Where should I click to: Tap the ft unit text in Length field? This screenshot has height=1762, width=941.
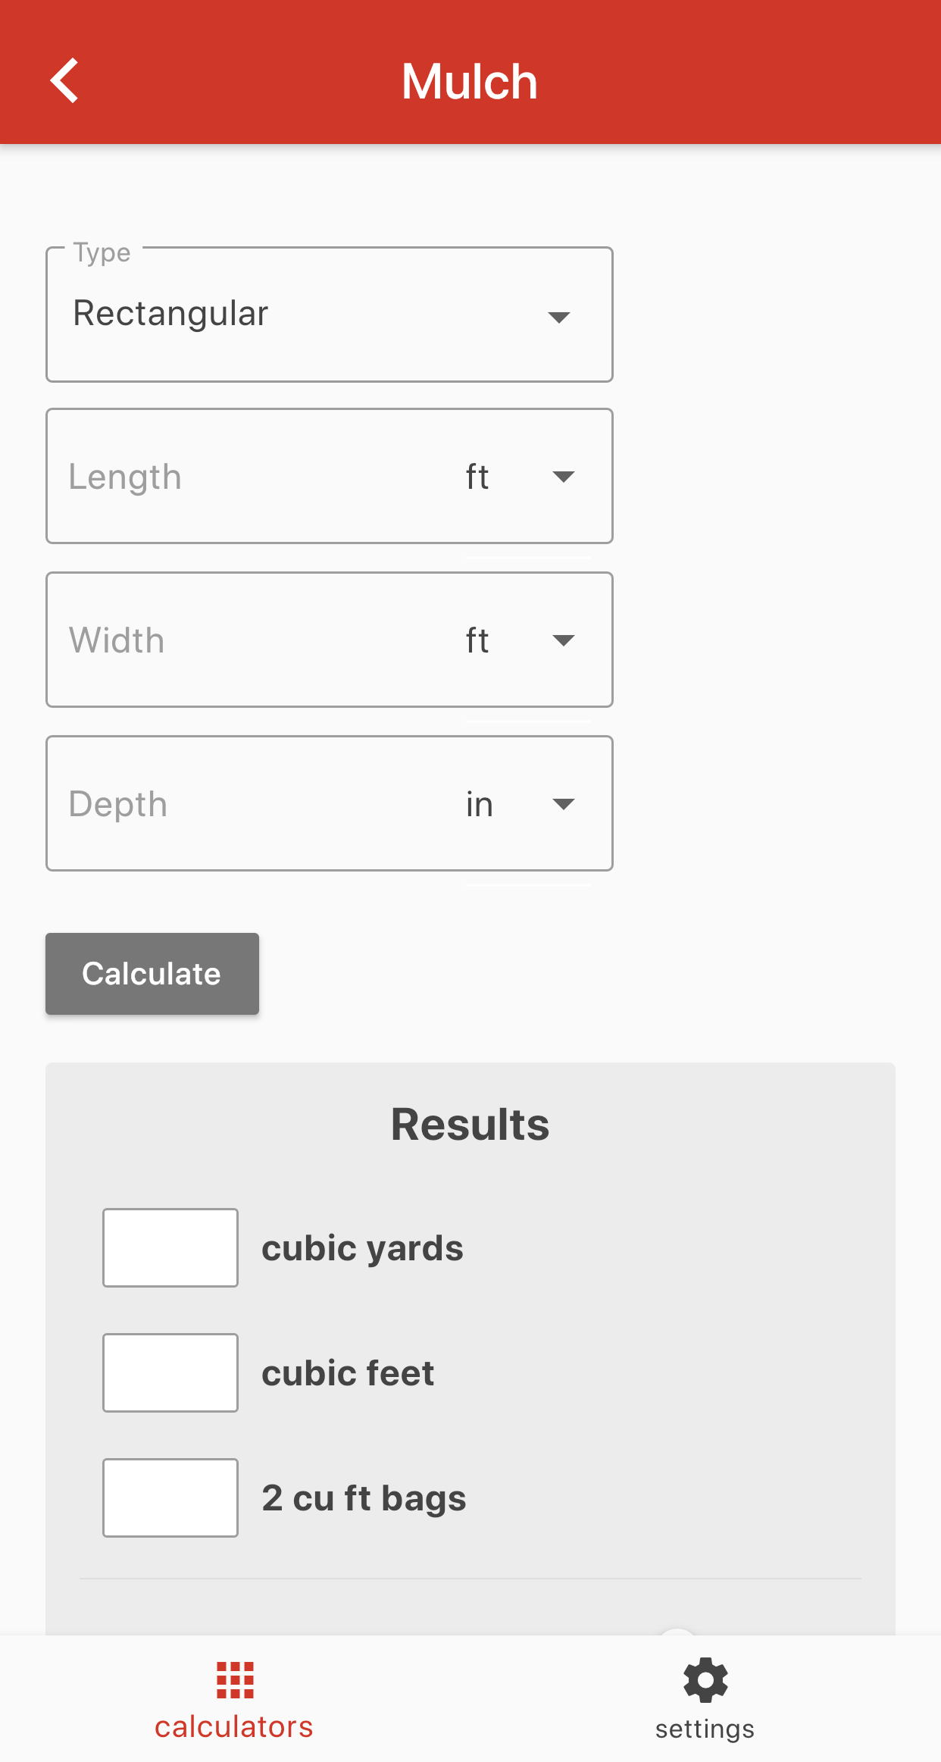(x=477, y=477)
